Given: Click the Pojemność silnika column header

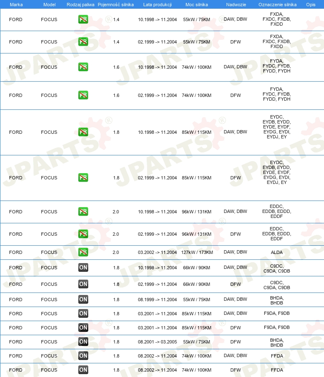Looking at the screenshot, I should 116,5.
